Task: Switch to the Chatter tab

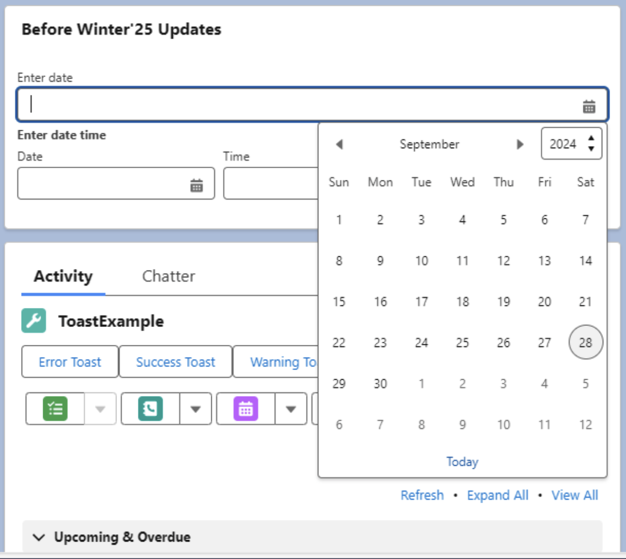Action: point(168,276)
